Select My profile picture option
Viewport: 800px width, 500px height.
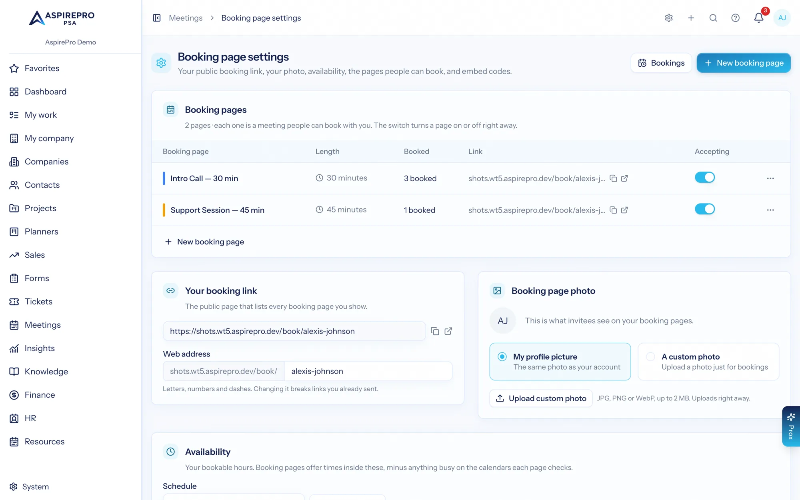(560, 362)
